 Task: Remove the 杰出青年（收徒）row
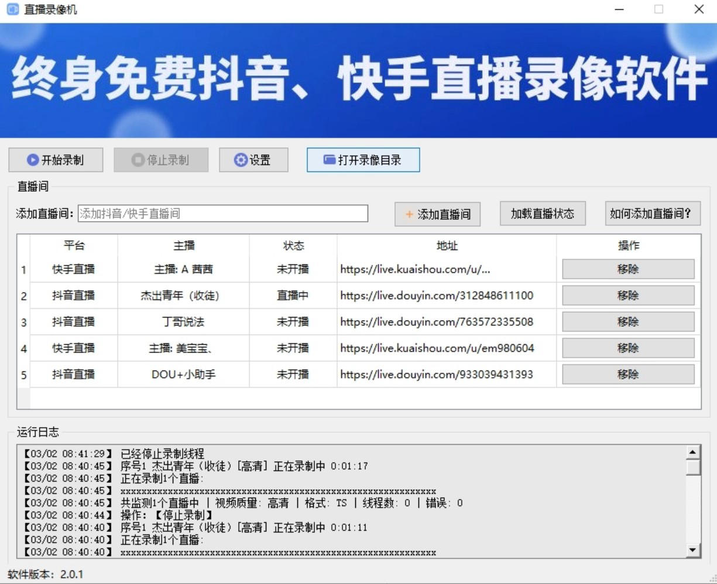tap(628, 295)
